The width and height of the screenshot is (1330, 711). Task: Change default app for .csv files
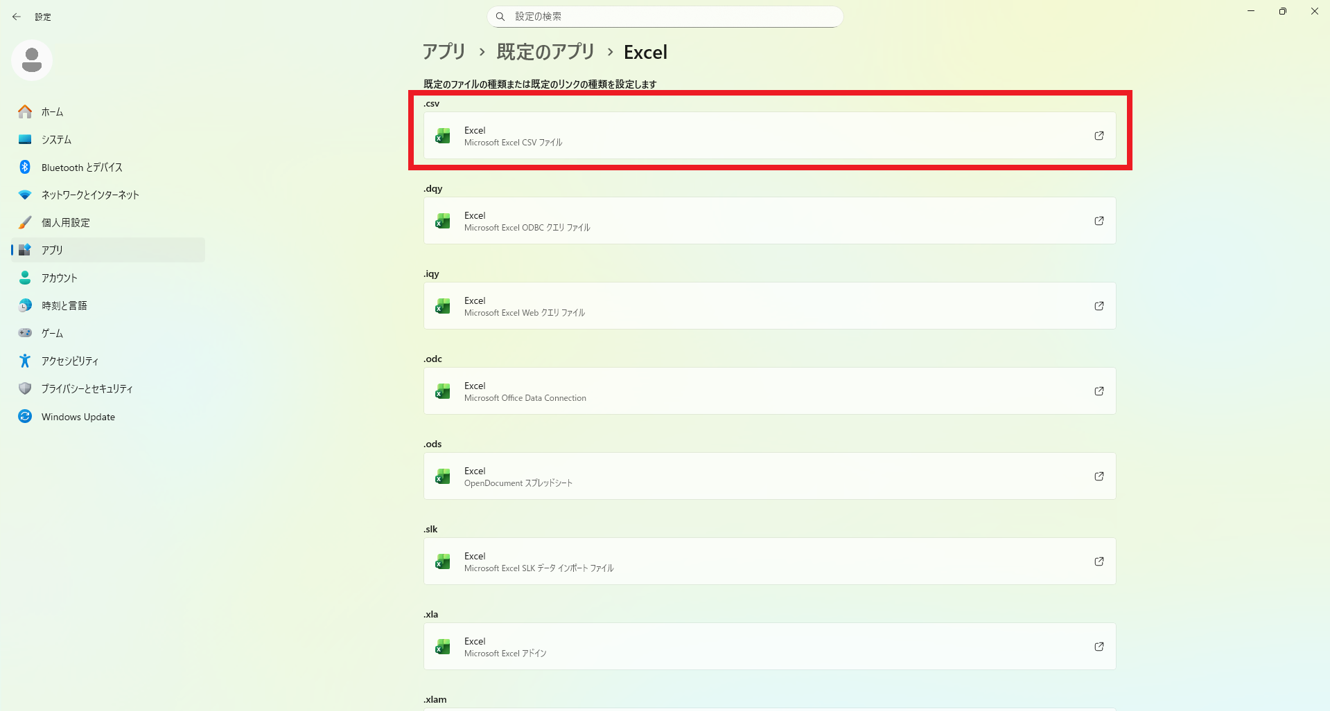(x=769, y=136)
